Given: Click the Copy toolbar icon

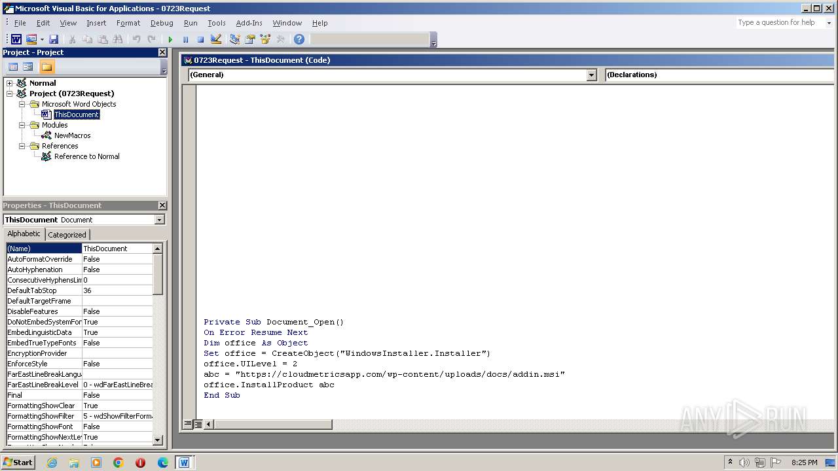Looking at the screenshot, I should pos(87,39).
